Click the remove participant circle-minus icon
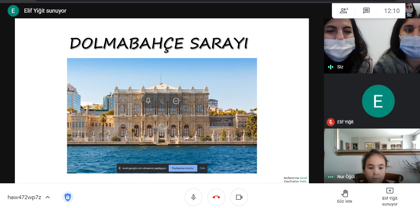This screenshot has width=420, height=208. pyautogui.click(x=176, y=101)
